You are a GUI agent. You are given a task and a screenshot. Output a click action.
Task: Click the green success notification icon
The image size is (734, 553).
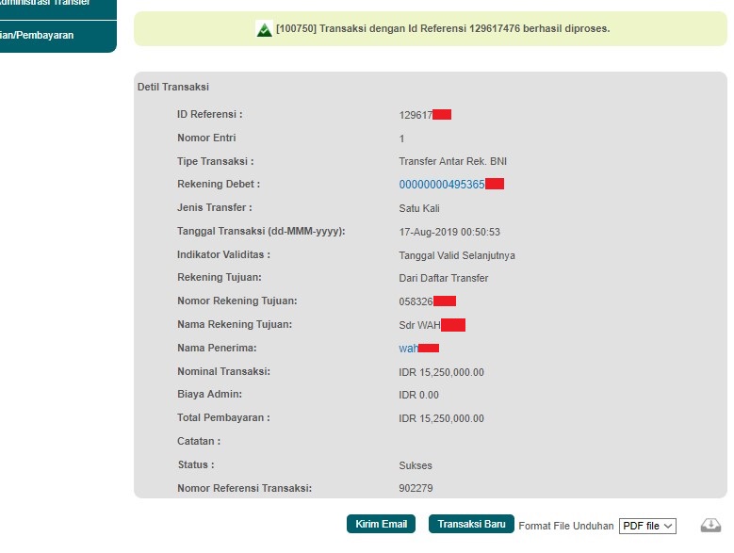tap(265, 29)
